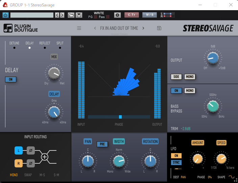Click the M / S button
This screenshot has width=238, height=183.
coord(149,15)
